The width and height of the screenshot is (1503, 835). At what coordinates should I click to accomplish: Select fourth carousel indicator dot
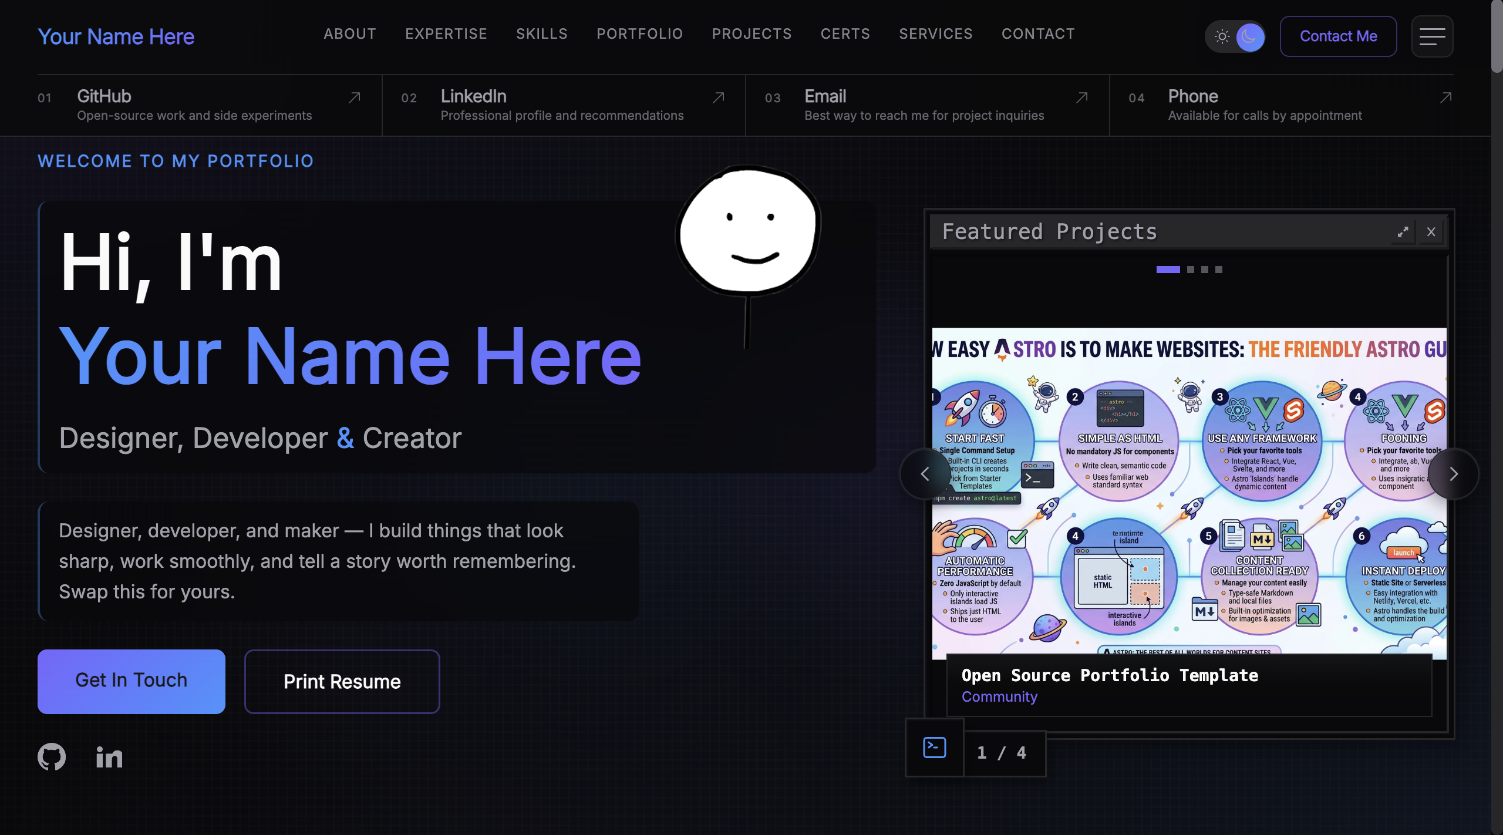pyautogui.click(x=1219, y=270)
